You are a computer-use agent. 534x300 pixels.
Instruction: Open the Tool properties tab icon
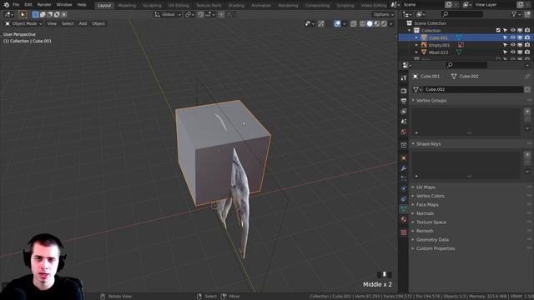pyautogui.click(x=404, y=78)
